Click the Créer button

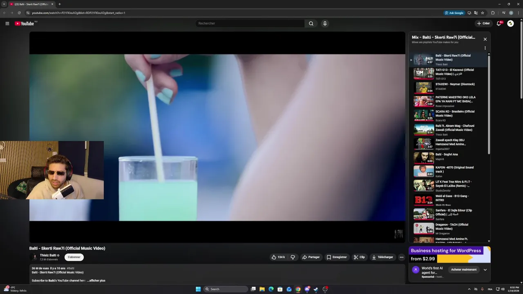click(483, 23)
